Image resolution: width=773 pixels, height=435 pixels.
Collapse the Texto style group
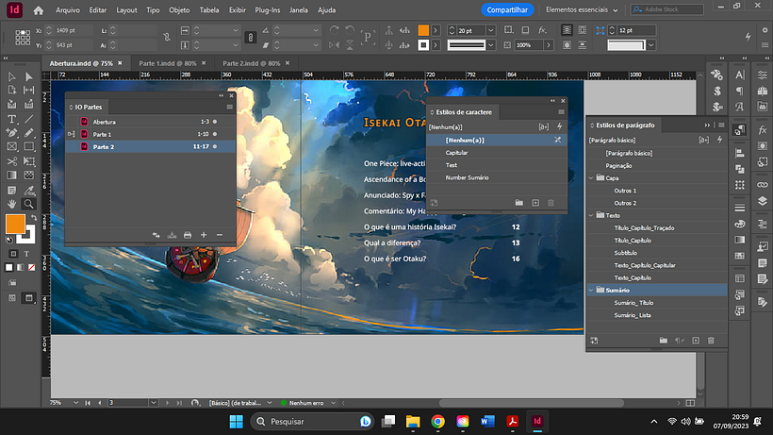tap(592, 215)
